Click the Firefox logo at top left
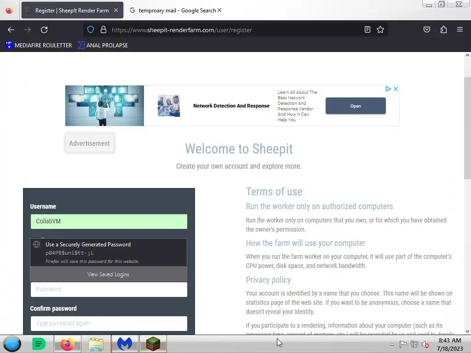The width and height of the screenshot is (471, 353). pos(9,11)
